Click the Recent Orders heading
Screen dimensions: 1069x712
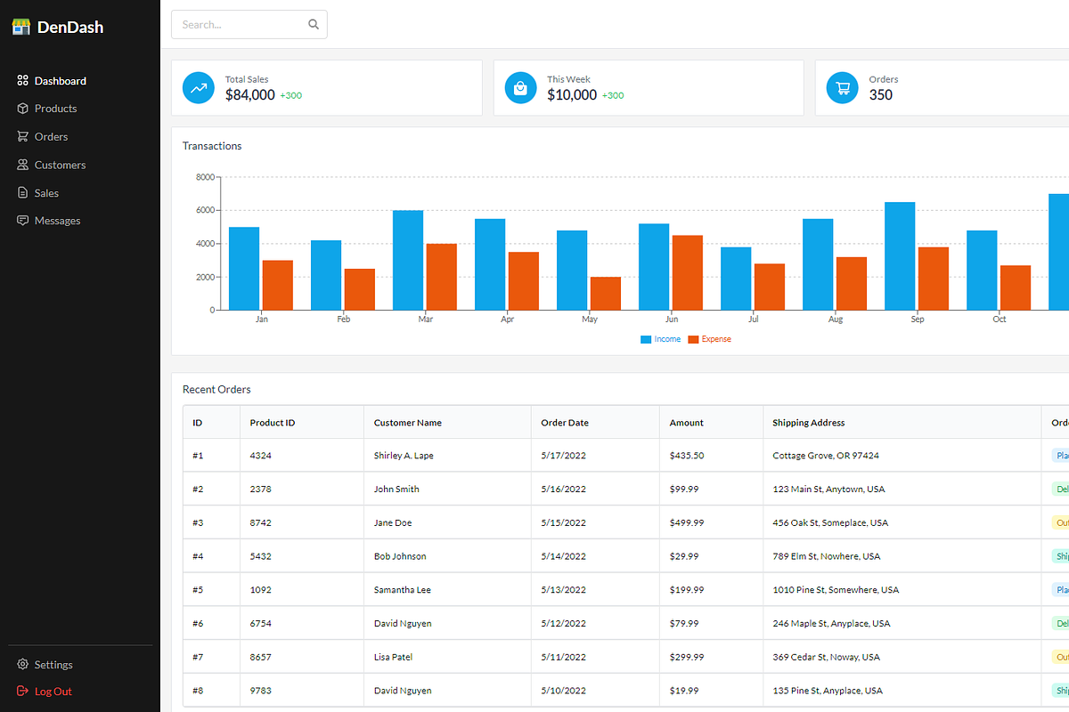(x=216, y=390)
